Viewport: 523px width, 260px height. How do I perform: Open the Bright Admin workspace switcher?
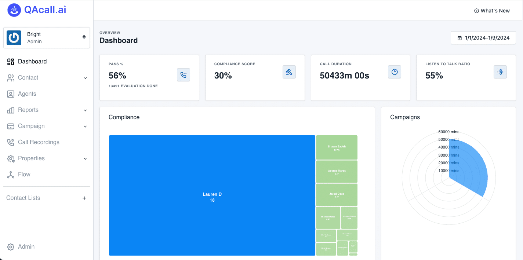point(46,37)
